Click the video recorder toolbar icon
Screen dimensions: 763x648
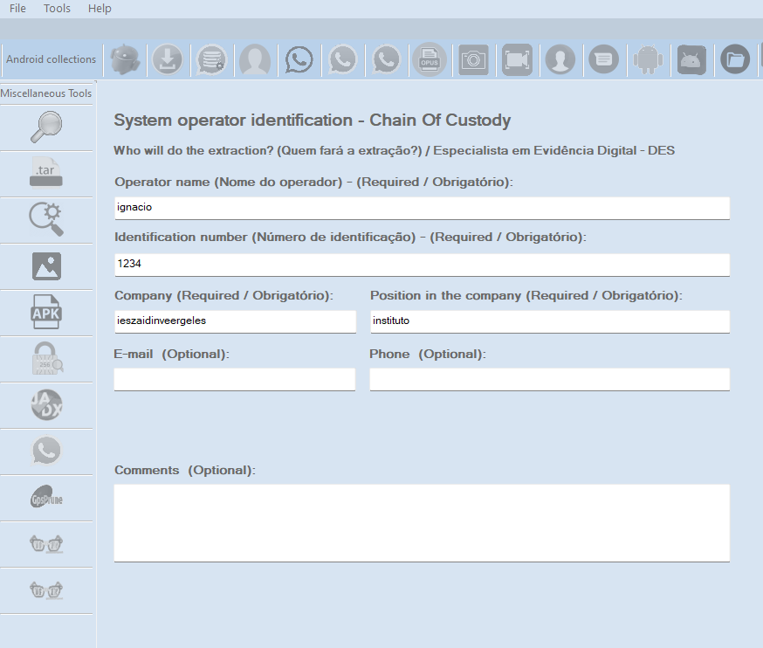tap(517, 60)
